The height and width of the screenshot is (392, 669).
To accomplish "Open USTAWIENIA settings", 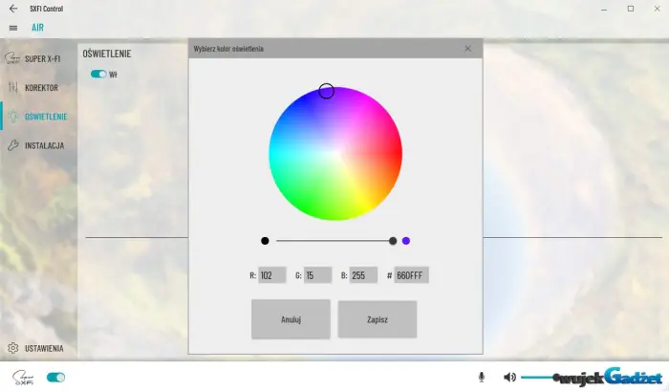I will 38,348.
